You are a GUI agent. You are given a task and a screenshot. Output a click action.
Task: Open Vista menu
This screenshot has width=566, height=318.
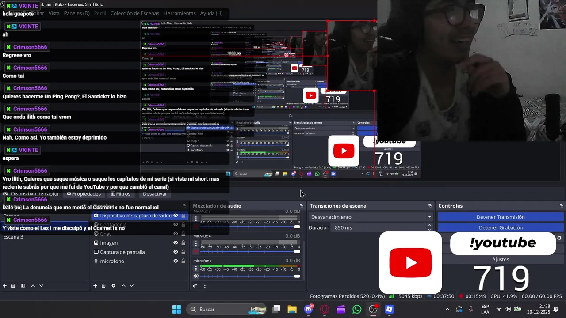pyautogui.click(x=54, y=13)
